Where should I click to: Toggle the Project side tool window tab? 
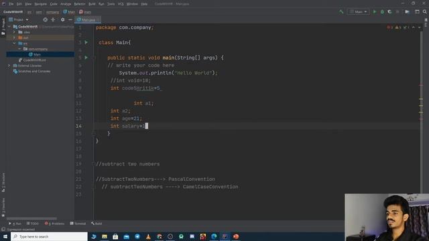coord(3,27)
